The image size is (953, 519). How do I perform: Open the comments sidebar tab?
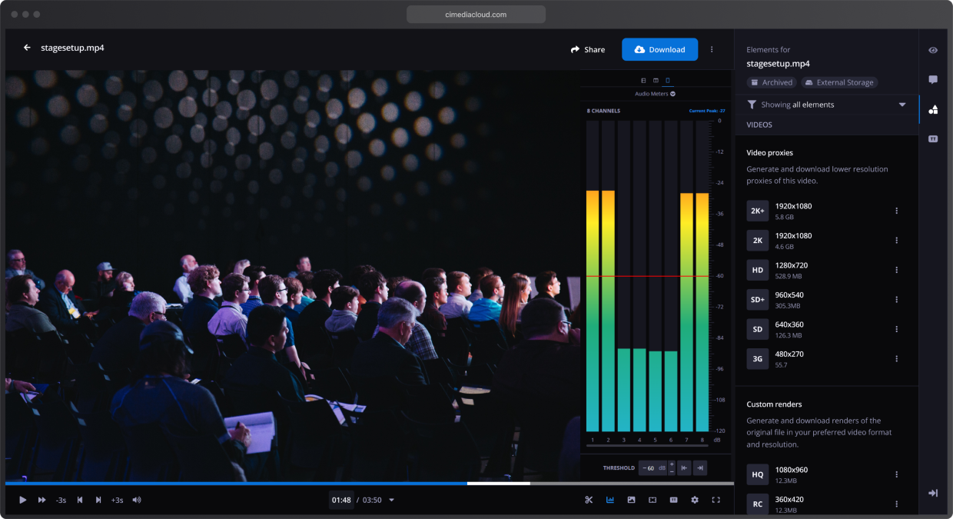click(933, 79)
